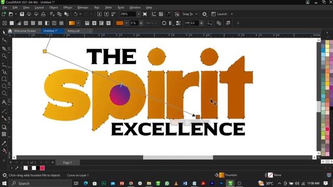Image resolution: width=333 pixels, height=187 pixels.
Task: Toggle Vector pattern fill type
Action: [26, 23]
